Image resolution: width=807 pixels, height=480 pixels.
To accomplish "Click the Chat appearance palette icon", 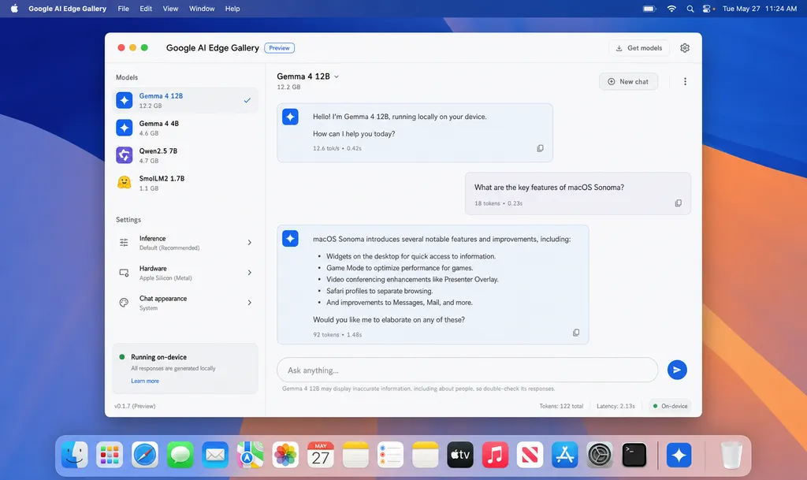I will click(124, 303).
